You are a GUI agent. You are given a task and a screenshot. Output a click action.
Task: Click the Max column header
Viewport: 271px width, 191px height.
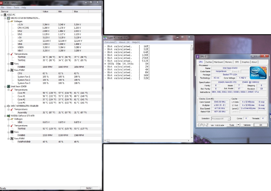[81, 11]
